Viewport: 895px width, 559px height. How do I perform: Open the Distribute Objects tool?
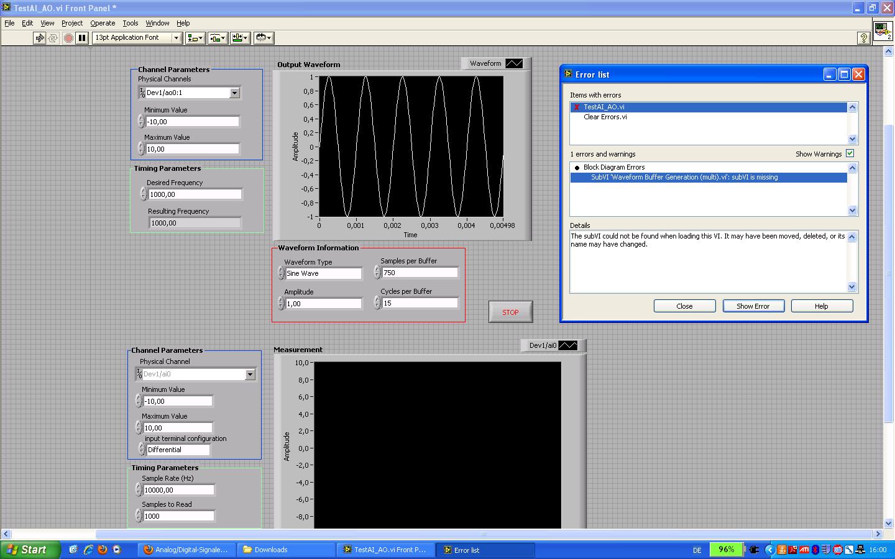(218, 38)
